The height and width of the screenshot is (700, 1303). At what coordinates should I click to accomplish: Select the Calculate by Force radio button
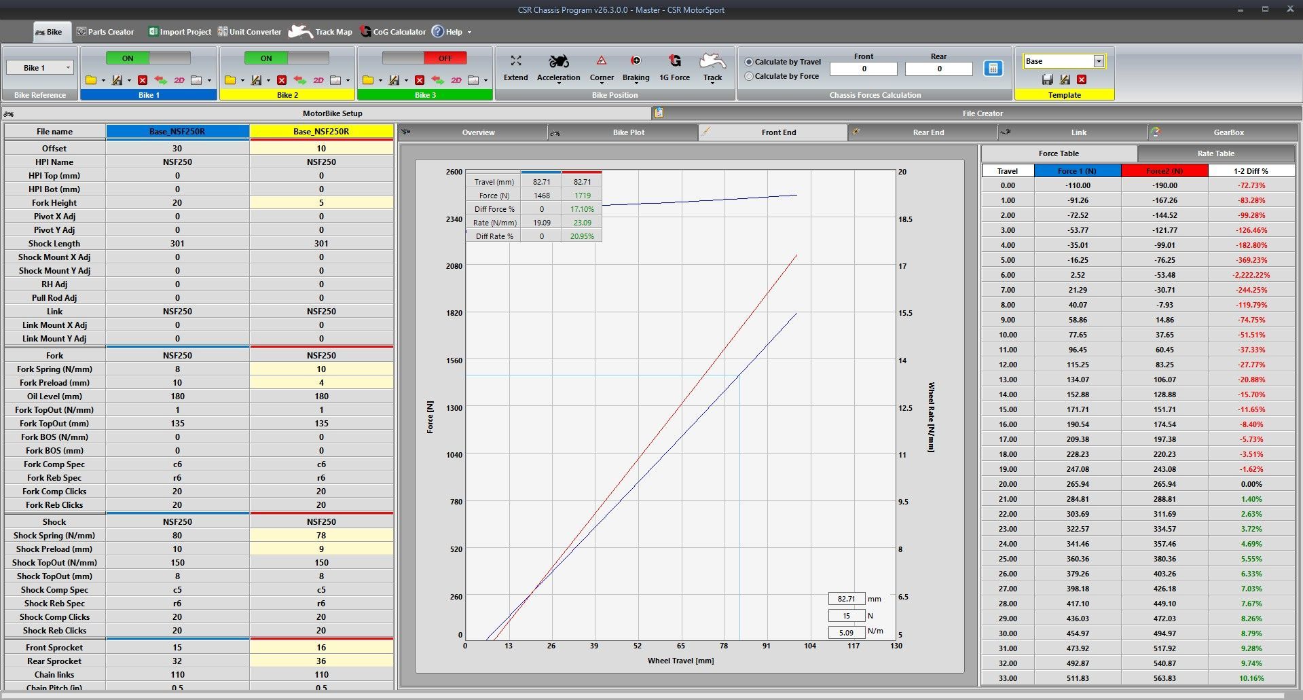point(750,76)
